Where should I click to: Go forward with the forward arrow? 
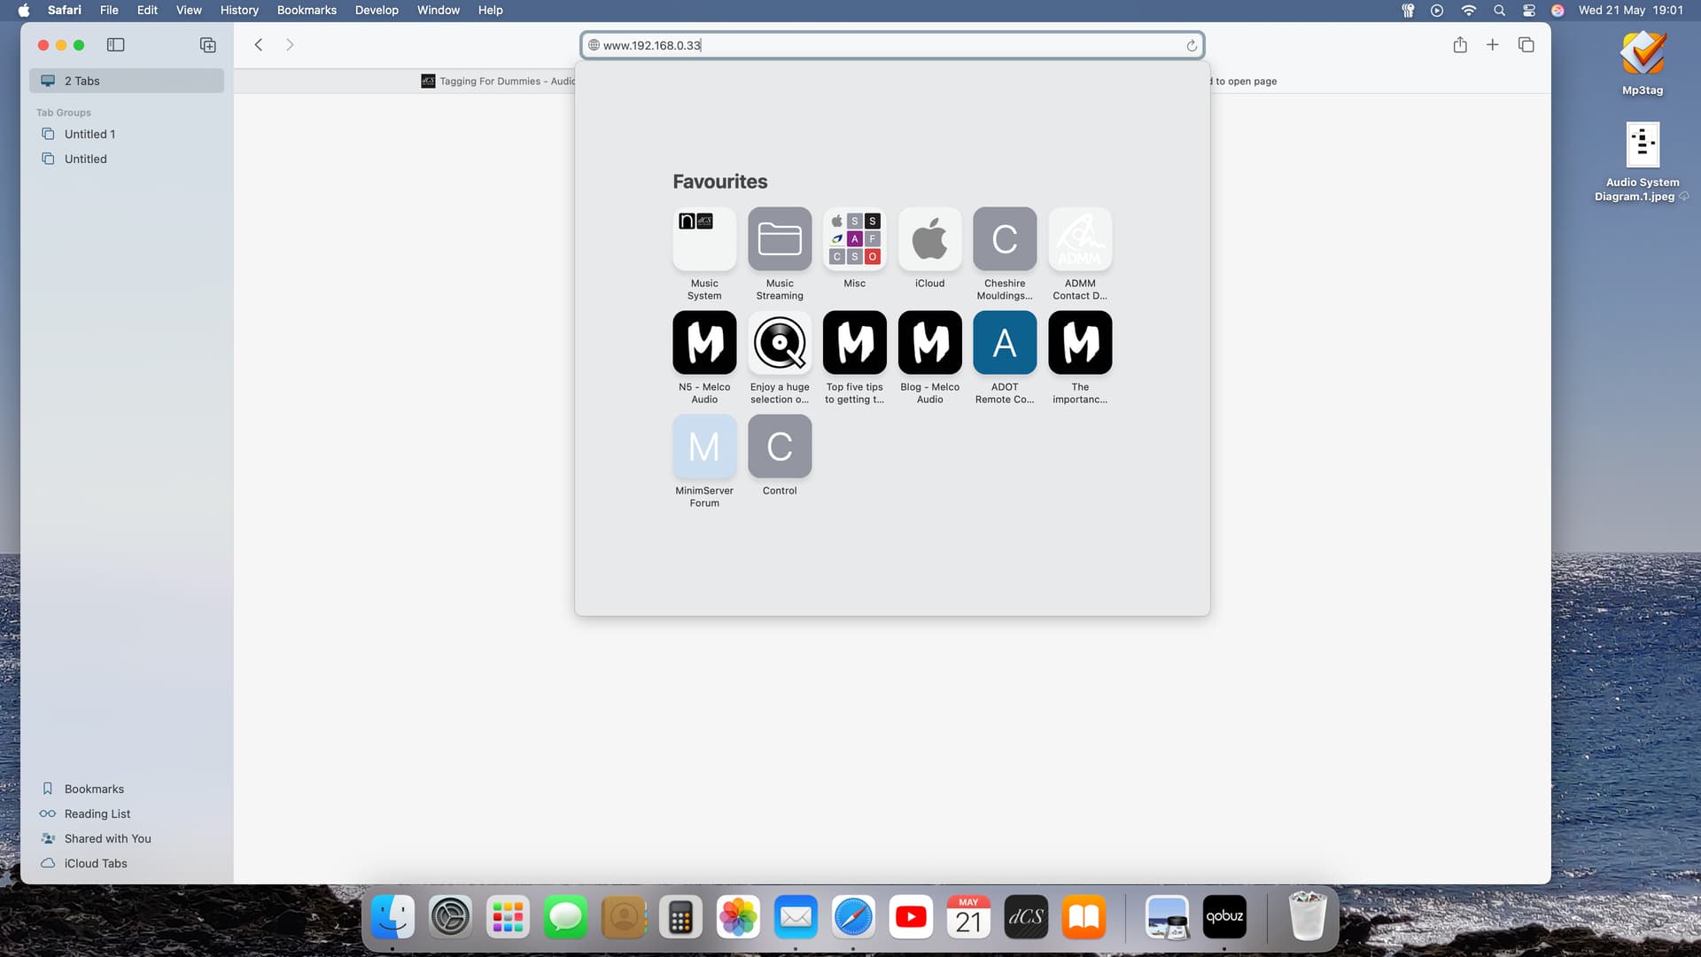[x=290, y=45]
